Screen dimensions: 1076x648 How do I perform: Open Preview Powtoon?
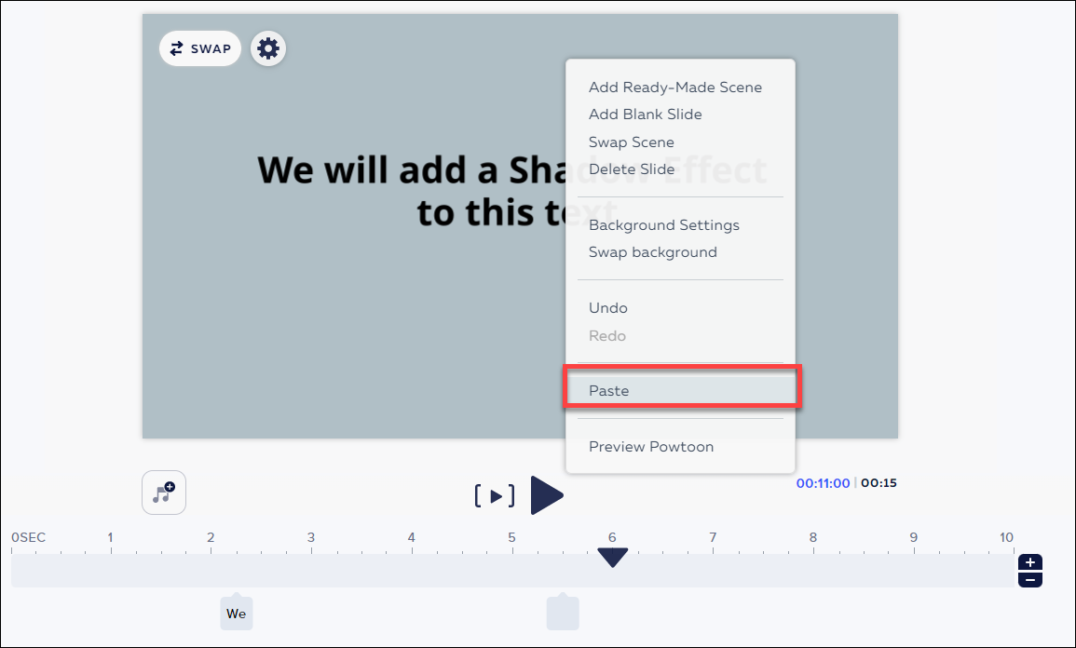point(651,446)
